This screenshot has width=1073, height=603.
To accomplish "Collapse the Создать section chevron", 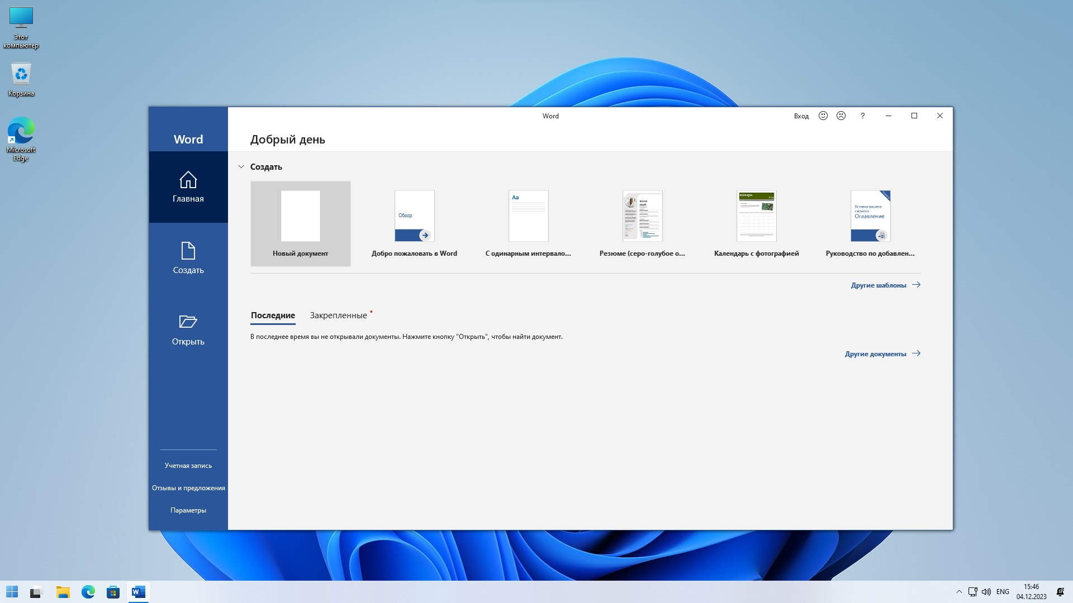I will click(x=241, y=167).
